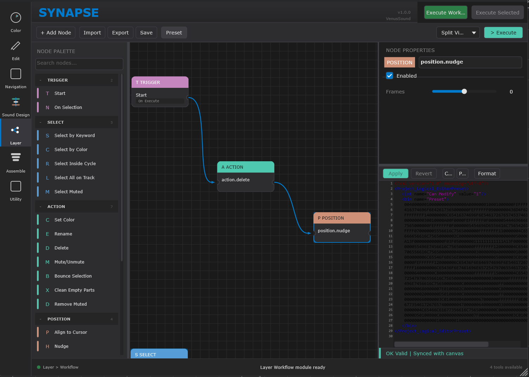Pick the Rename action node

tap(77, 234)
